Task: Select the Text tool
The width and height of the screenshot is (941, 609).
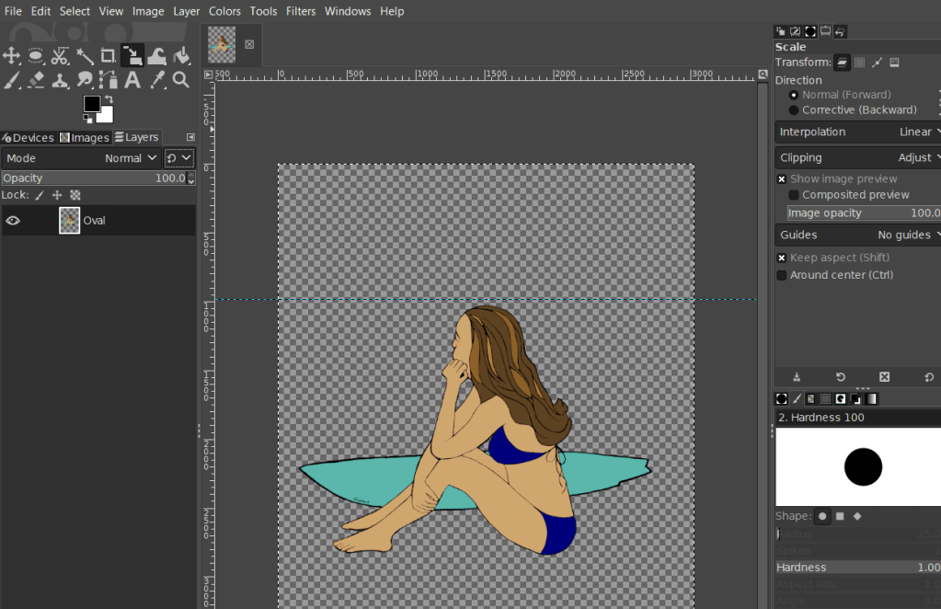Action: [x=132, y=81]
